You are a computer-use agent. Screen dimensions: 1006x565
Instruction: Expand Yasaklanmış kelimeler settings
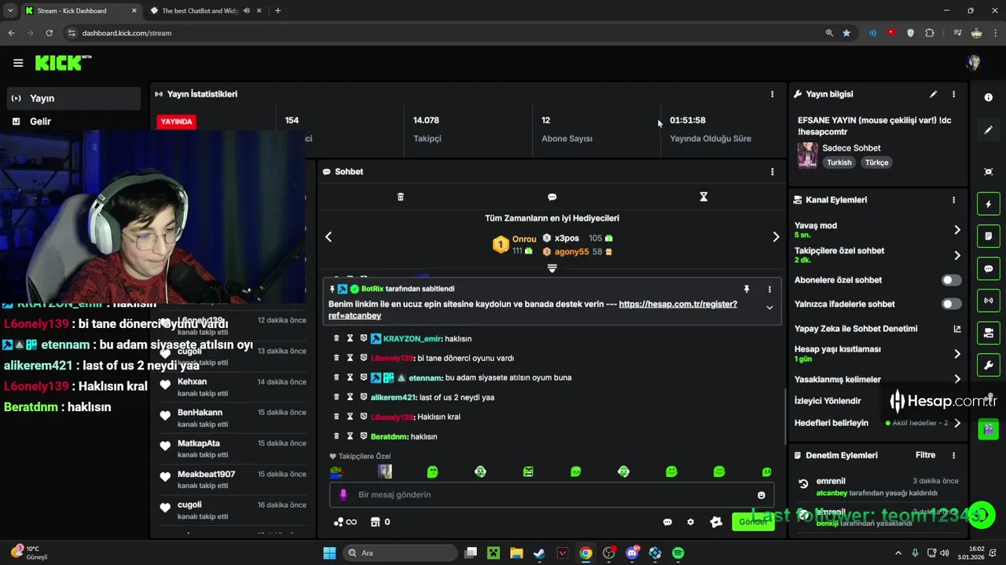pyautogui.click(x=956, y=379)
